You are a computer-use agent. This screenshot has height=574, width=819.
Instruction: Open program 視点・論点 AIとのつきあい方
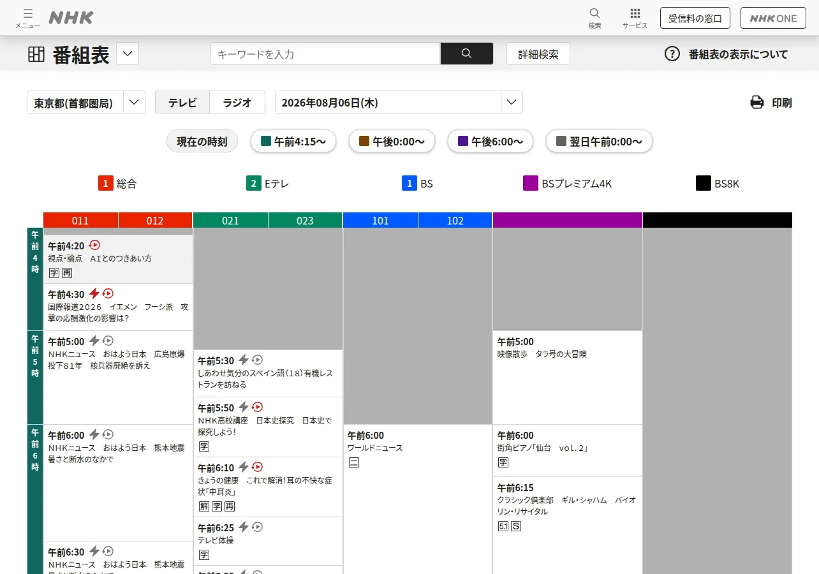118,259
